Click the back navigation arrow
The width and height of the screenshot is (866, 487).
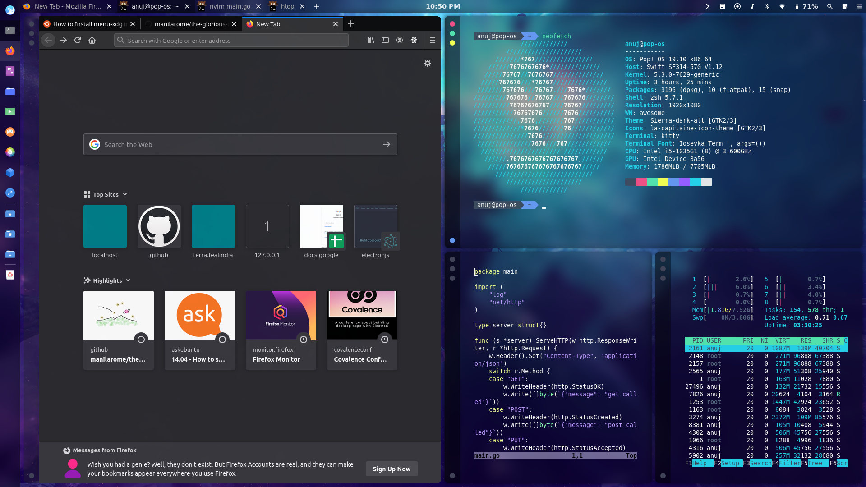point(48,40)
